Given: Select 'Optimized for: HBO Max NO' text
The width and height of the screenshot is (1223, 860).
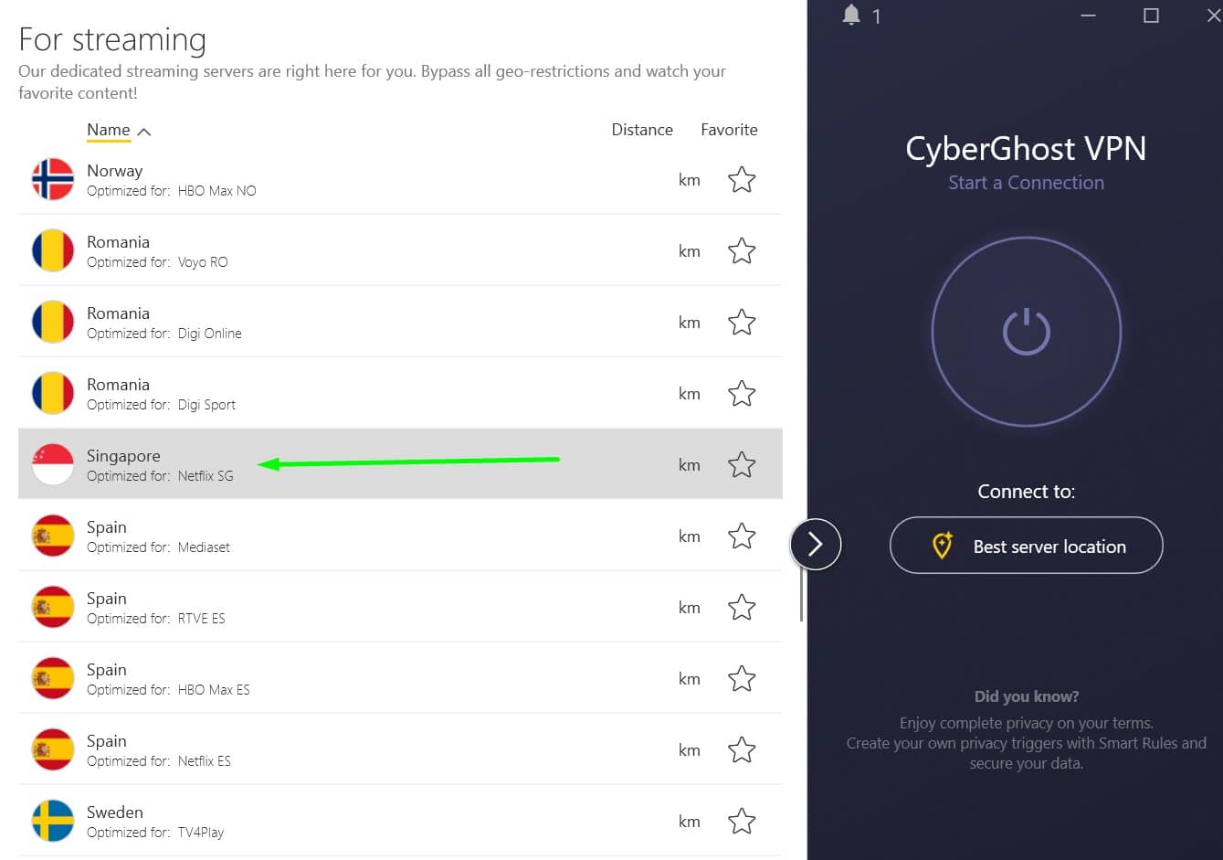Looking at the screenshot, I should coord(172,191).
